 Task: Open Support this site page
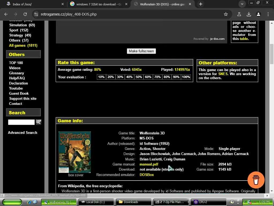23,98
